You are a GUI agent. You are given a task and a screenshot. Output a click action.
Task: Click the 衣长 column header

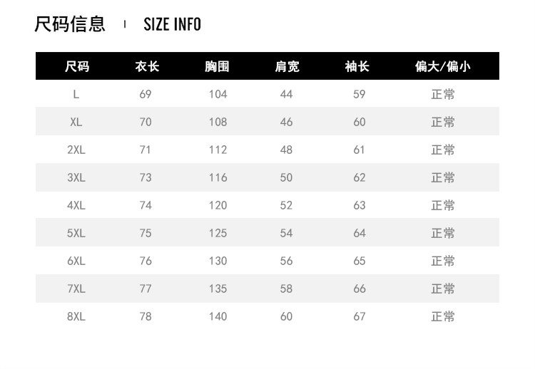tap(146, 67)
